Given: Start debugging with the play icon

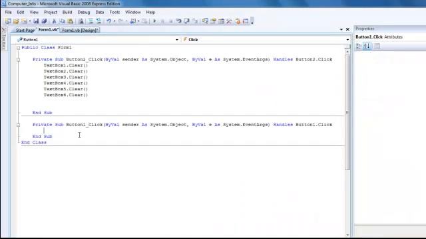Looking at the screenshot, I should (x=154, y=21).
